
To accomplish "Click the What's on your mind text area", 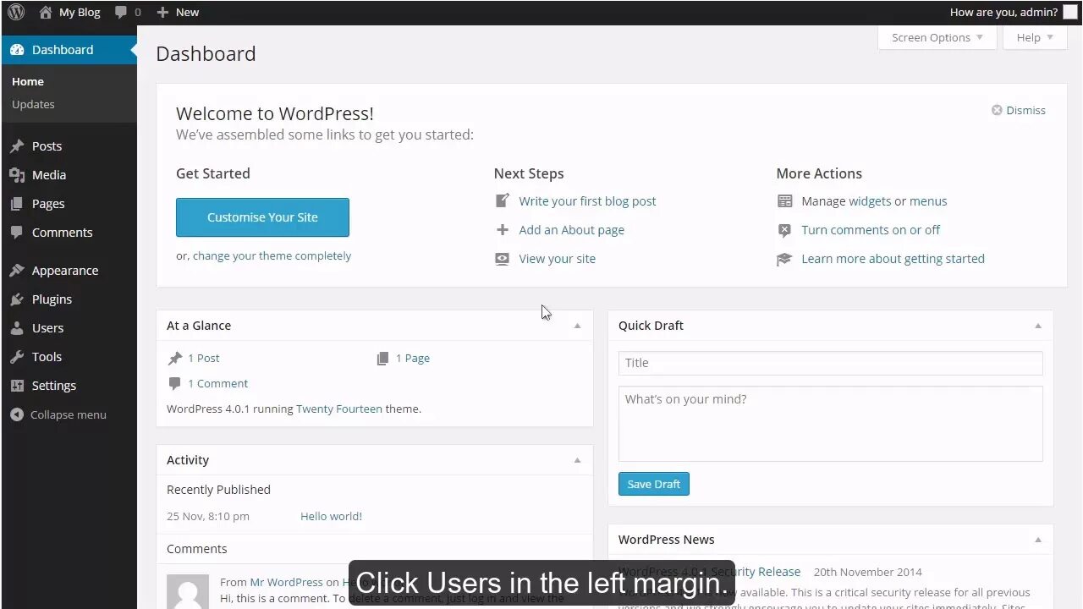I will [830, 424].
